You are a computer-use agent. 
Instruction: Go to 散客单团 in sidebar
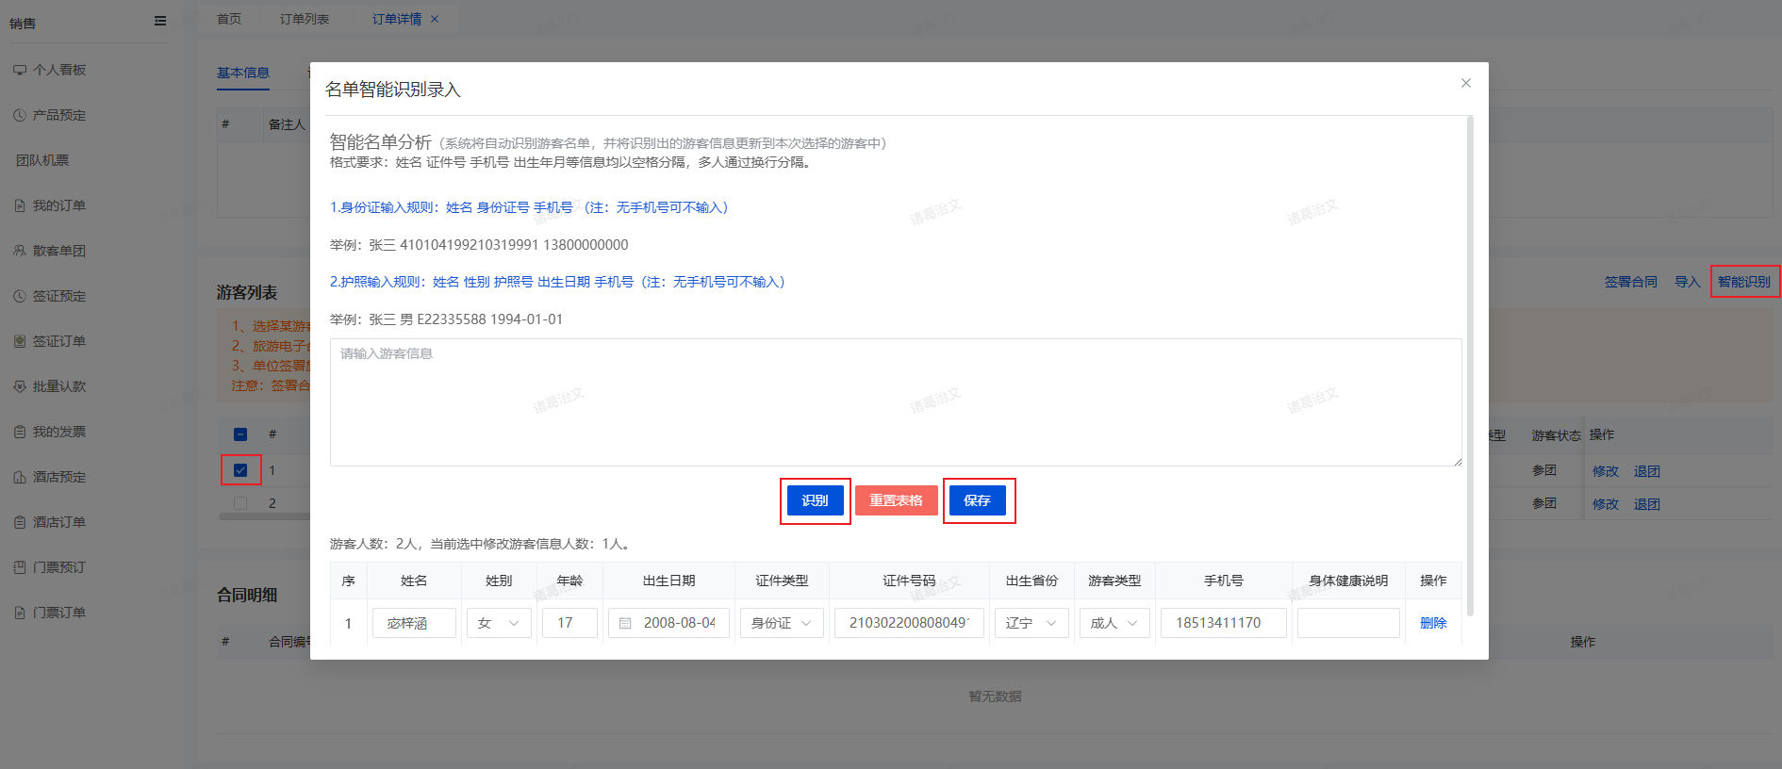58,251
